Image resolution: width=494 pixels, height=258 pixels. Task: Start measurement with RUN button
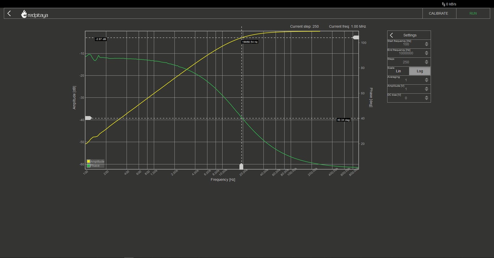point(473,13)
